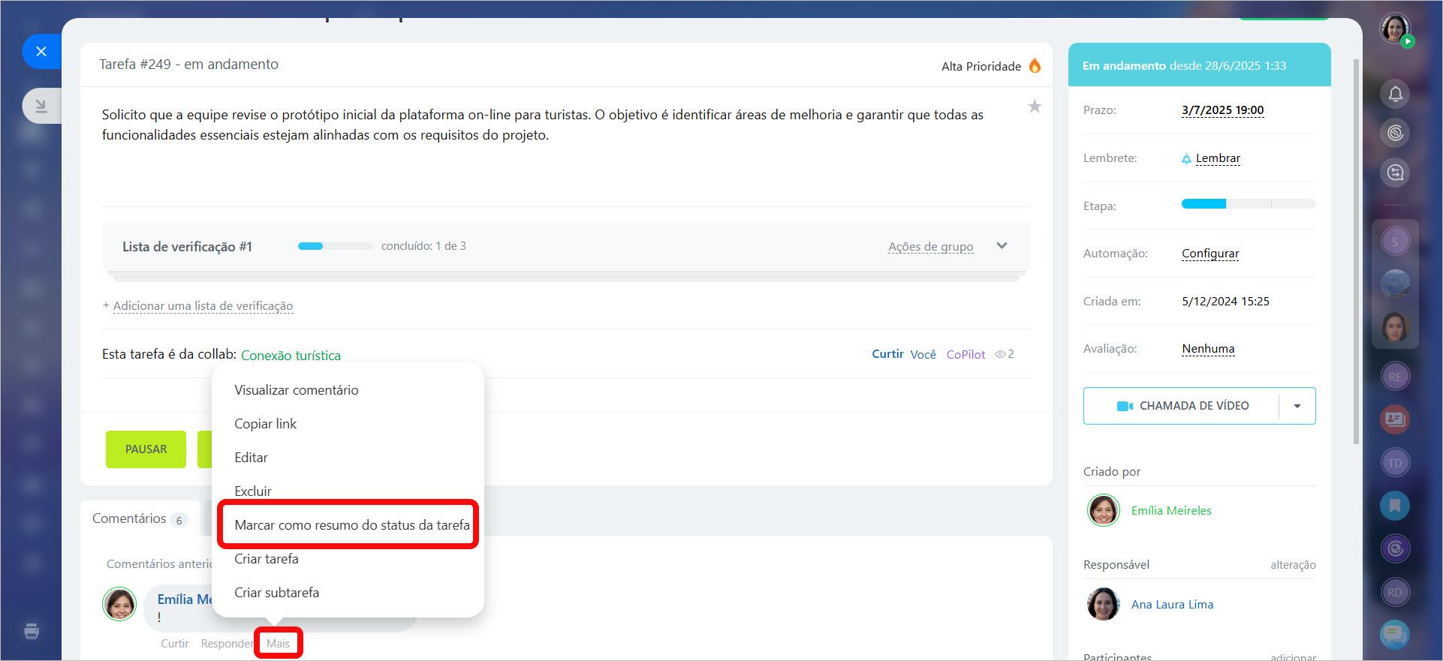Click Adicionar uma lista de verificação
Screen dimensions: 1443x661
coord(203,306)
